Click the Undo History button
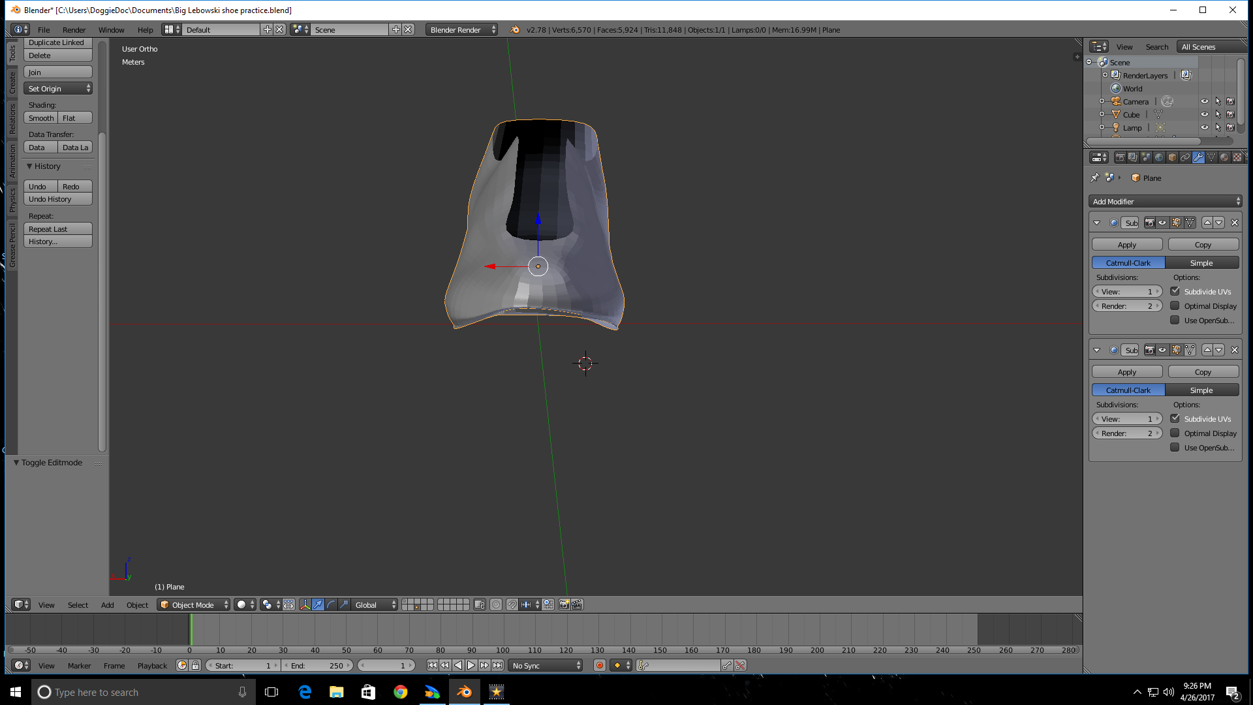Screen dimensions: 1253x705 pos(58,199)
